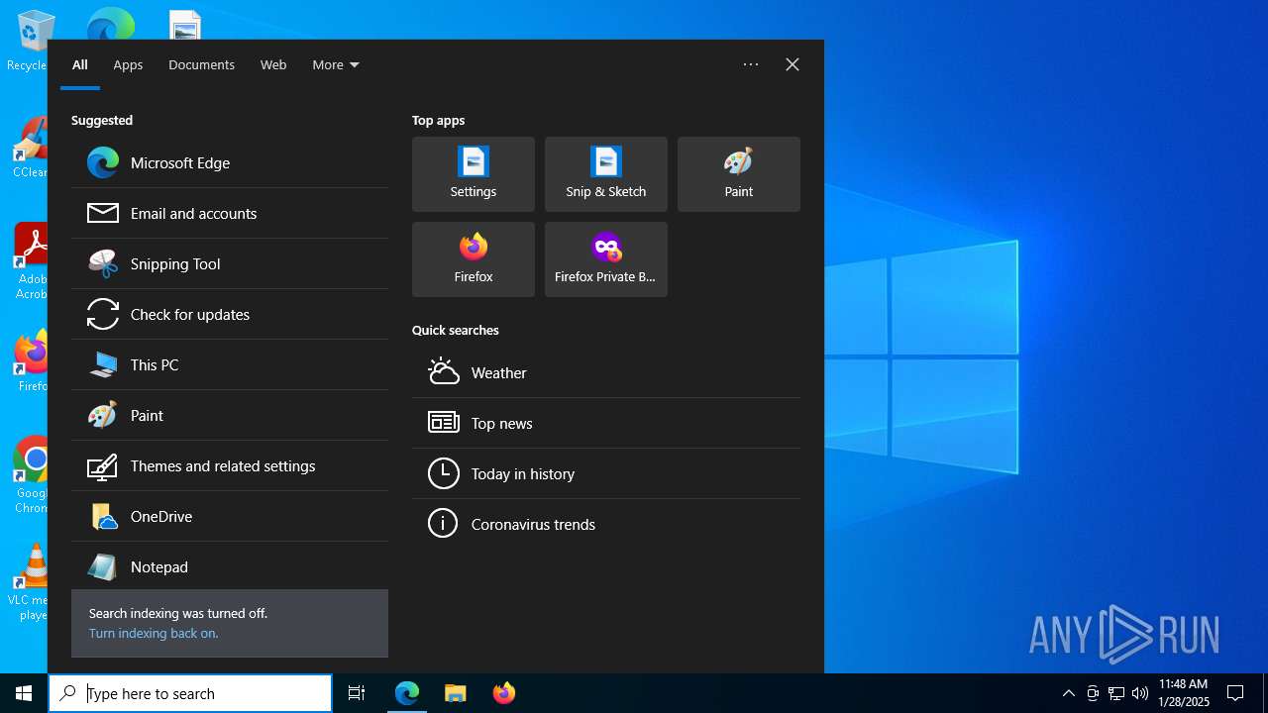Open the search options ellipsis menu
Image resolution: width=1268 pixels, height=713 pixels.
point(751,64)
